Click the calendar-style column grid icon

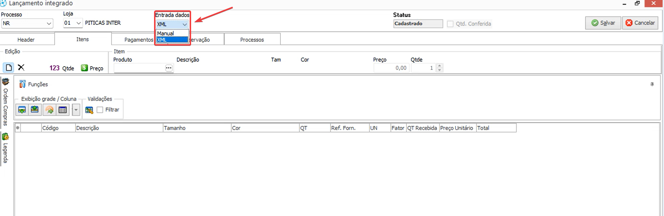(x=63, y=110)
